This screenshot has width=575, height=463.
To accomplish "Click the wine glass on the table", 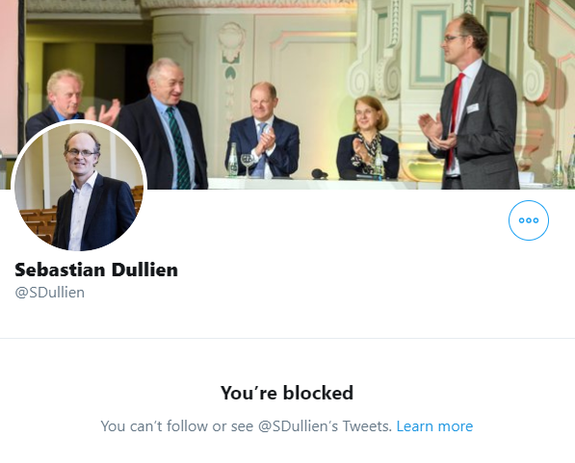I will pyautogui.click(x=248, y=165).
